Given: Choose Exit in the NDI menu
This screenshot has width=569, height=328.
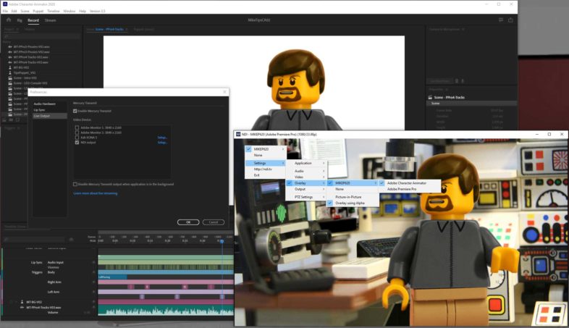Looking at the screenshot, I should (265, 175).
